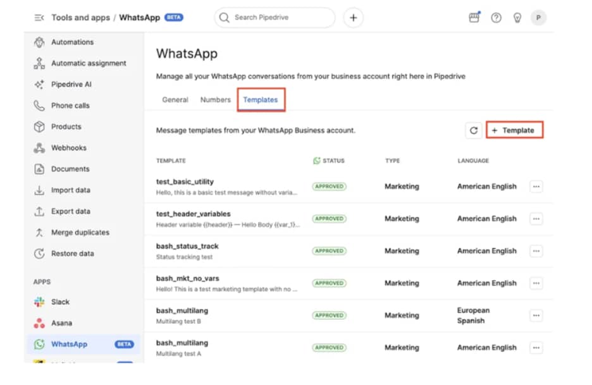Click the Pipedrive AI sparkle icon
Viewport: 592px width, 385px height.
click(39, 84)
